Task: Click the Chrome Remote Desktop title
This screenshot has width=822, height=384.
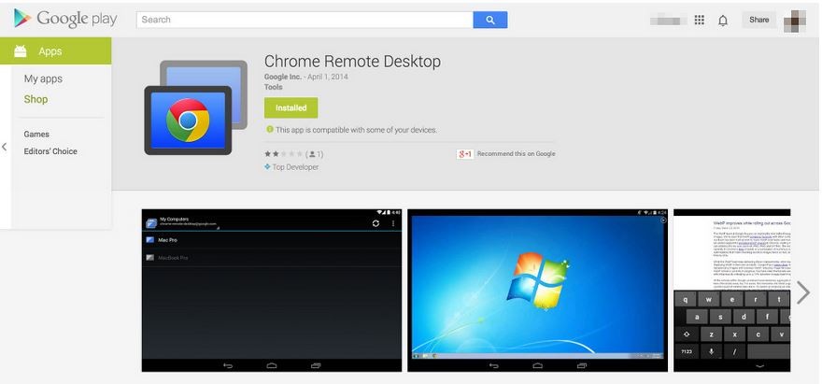Action: click(x=352, y=62)
